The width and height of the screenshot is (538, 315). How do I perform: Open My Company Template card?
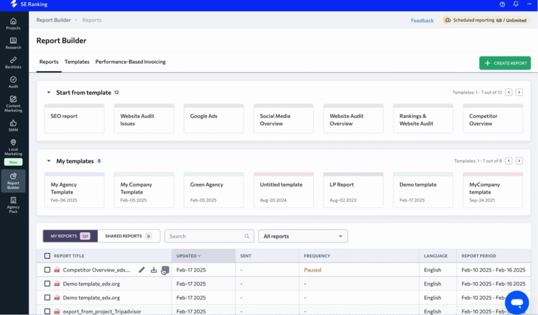(144, 190)
